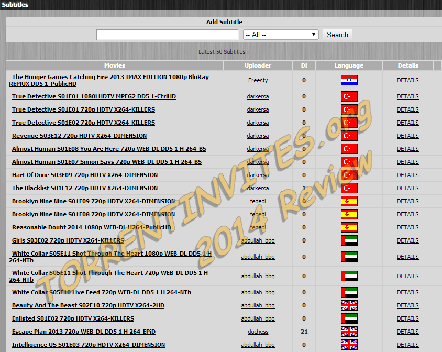Click the UAE flag for White Collar S05E11 1080p
Screen dimensions: 442x352
[349, 257]
